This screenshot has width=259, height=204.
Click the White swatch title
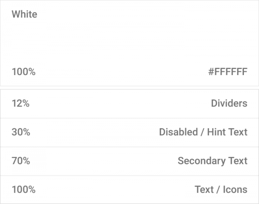coord(25,14)
